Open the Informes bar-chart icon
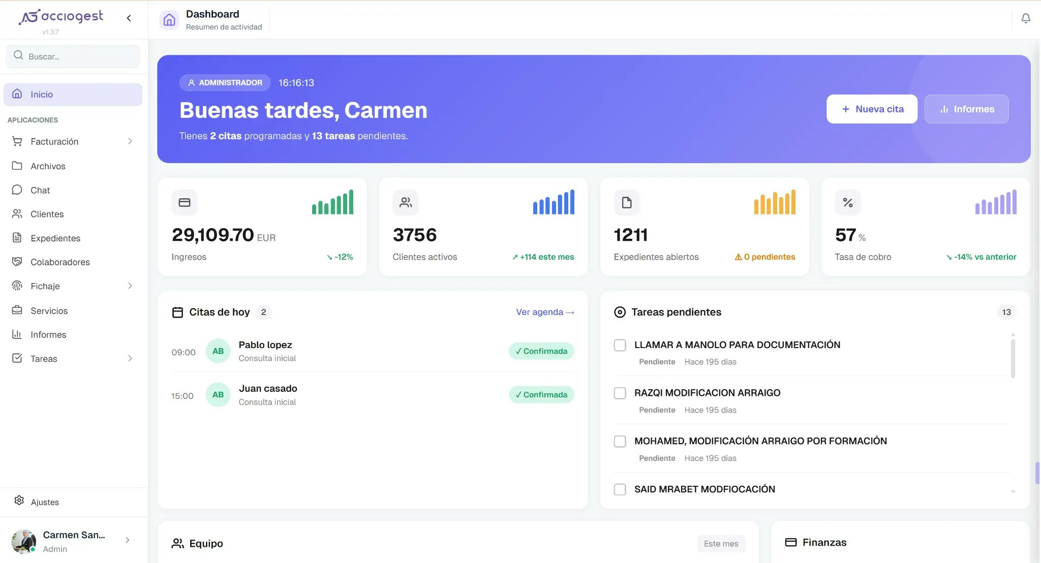The width and height of the screenshot is (1041, 563). 17,334
